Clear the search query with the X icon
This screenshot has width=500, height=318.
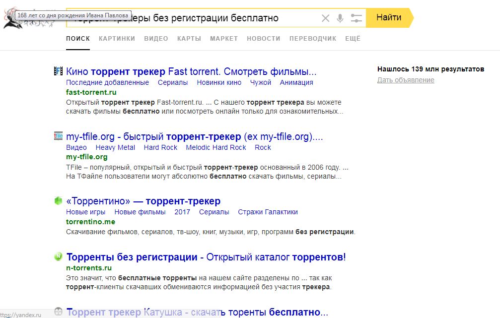pos(325,18)
